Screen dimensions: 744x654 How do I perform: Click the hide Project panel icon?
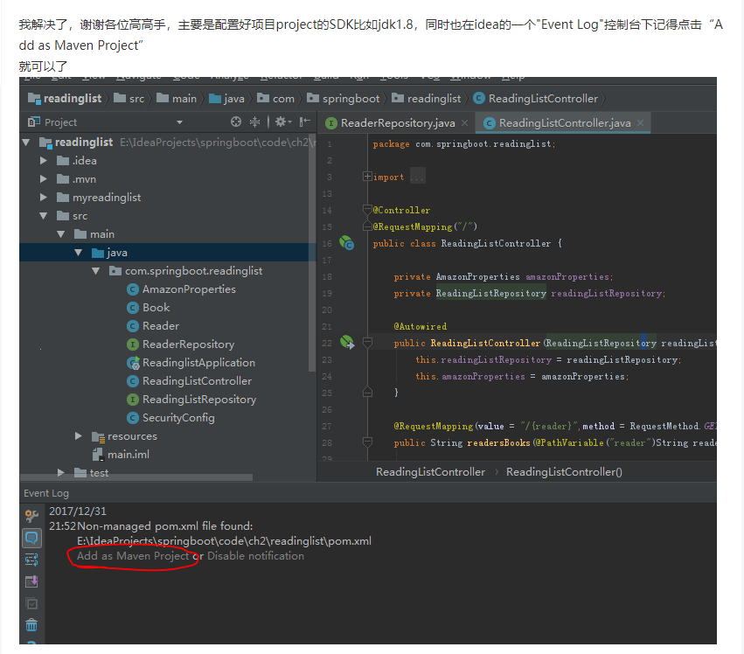coord(304,122)
